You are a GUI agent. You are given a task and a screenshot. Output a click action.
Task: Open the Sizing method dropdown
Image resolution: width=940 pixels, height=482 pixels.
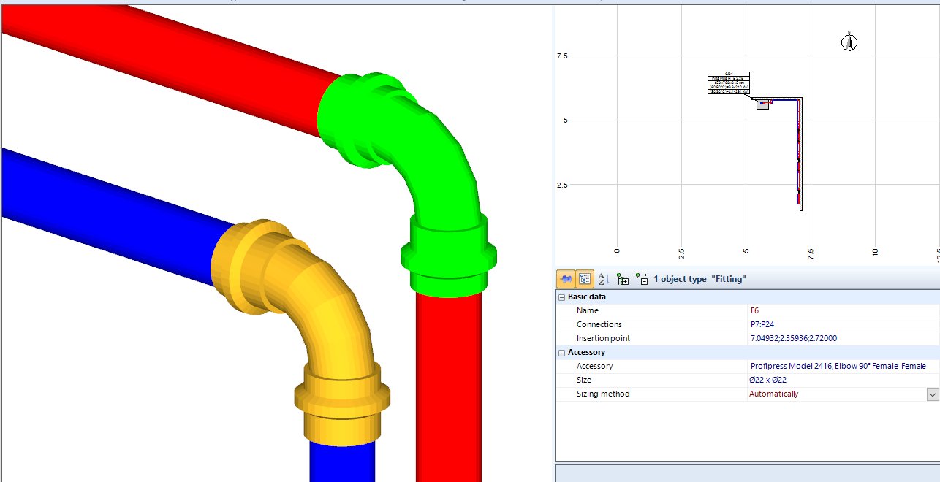tap(931, 394)
